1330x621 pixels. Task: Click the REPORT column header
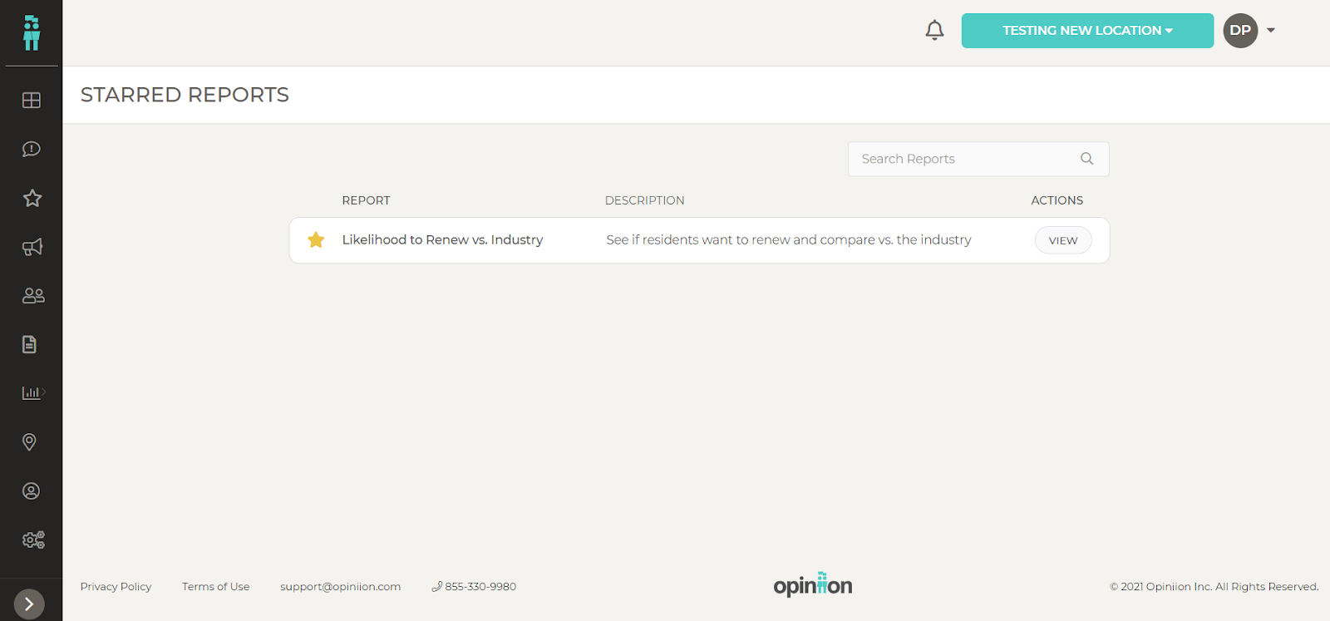click(366, 200)
